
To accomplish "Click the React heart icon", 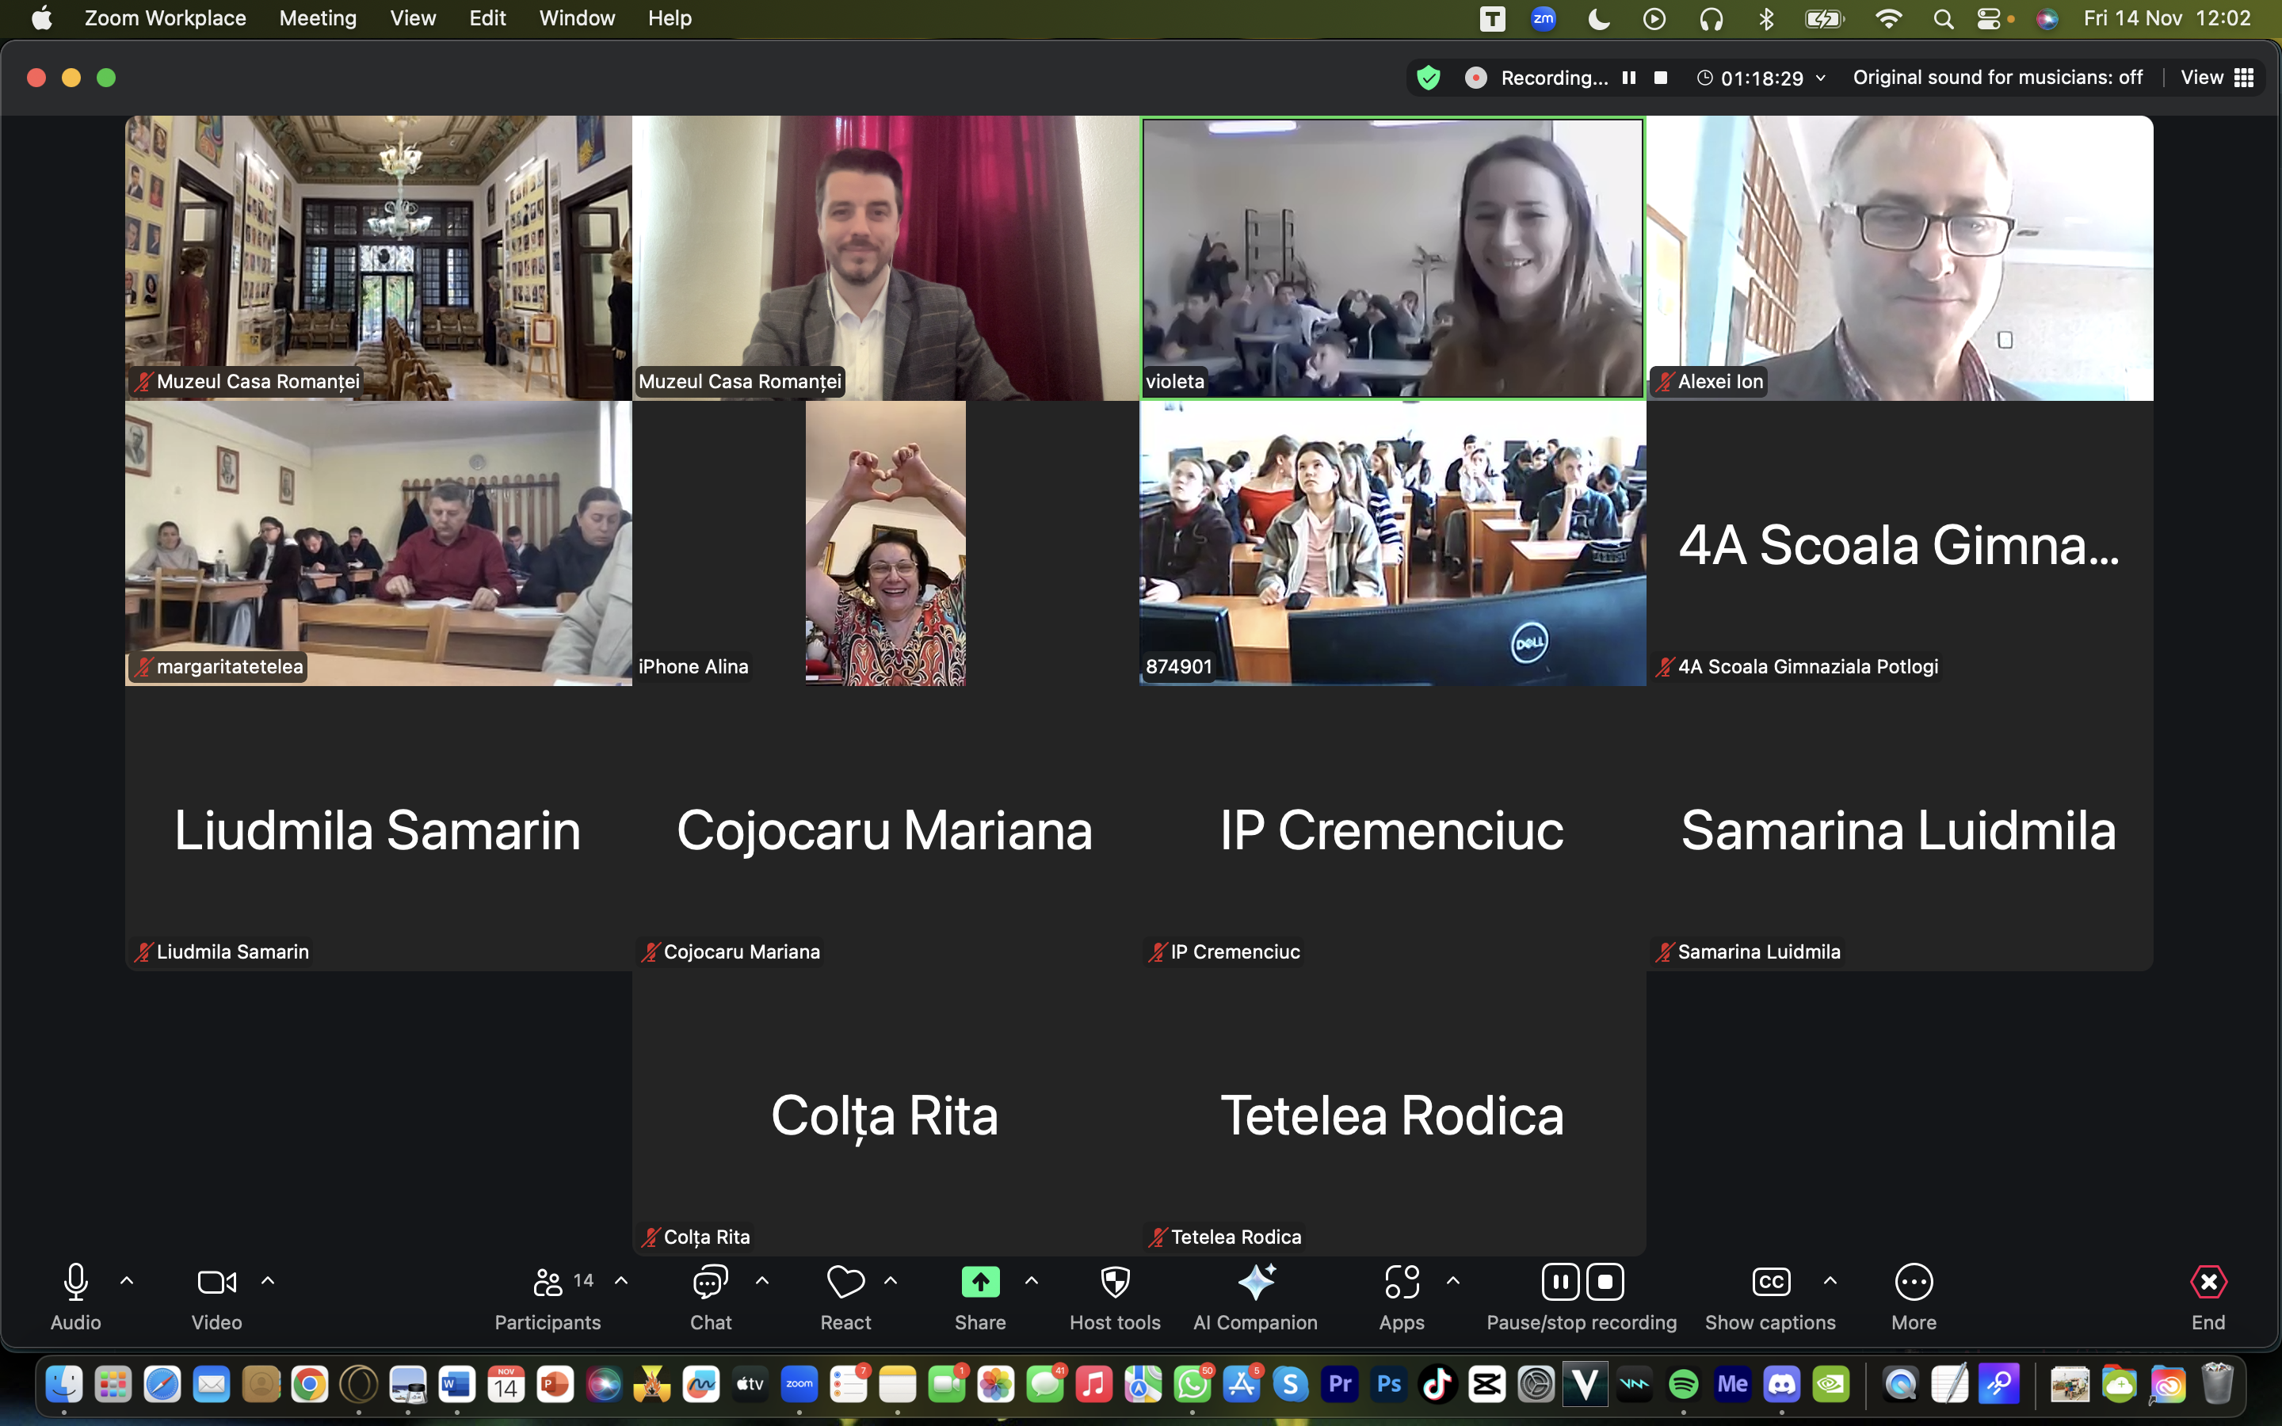I will pyautogui.click(x=845, y=1283).
